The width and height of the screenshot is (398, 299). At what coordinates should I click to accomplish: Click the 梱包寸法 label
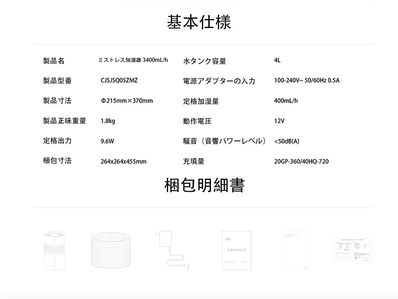pyautogui.click(x=57, y=160)
